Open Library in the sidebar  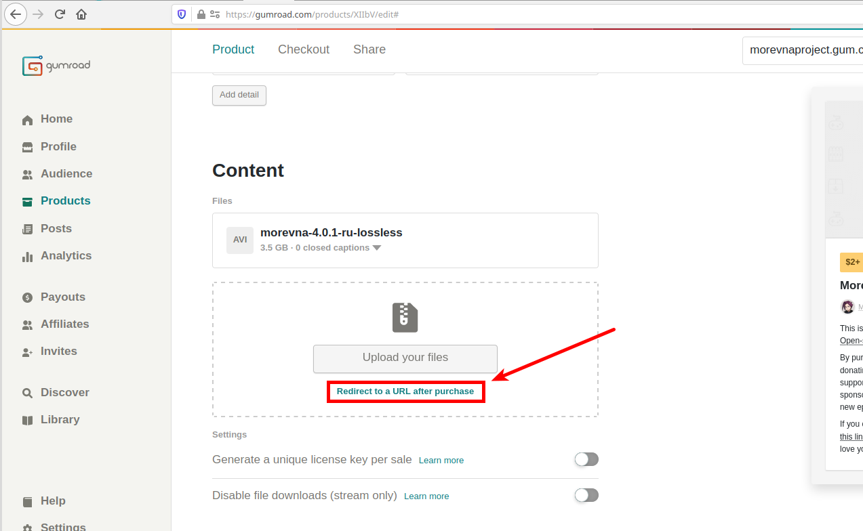(60, 419)
